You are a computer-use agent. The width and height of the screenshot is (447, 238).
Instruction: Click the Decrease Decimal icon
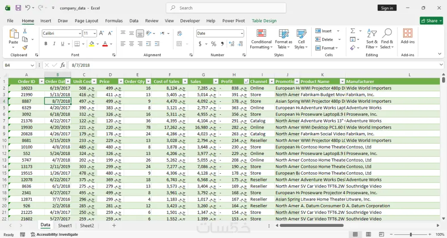click(x=240, y=44)
